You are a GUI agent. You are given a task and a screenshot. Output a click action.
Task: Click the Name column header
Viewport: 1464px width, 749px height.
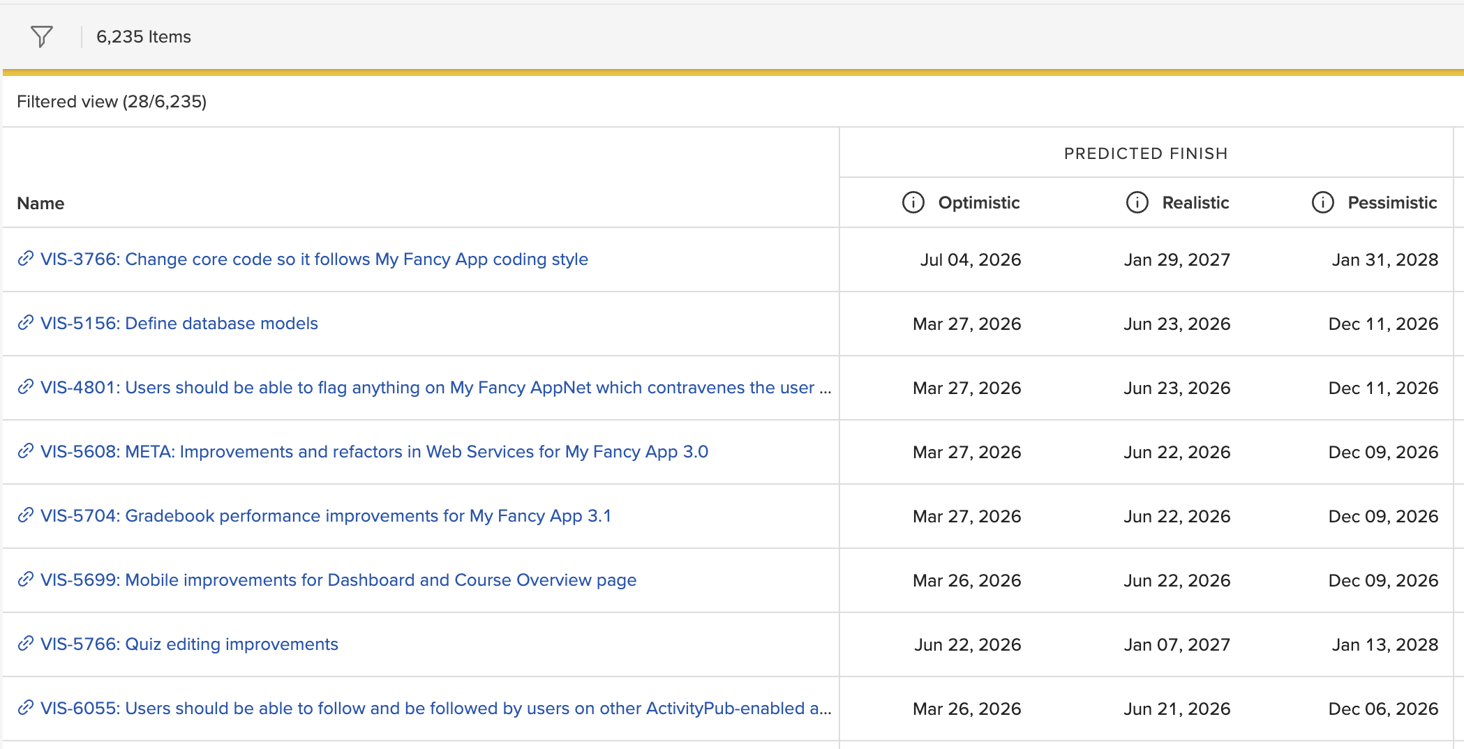(x=40, y=203)
